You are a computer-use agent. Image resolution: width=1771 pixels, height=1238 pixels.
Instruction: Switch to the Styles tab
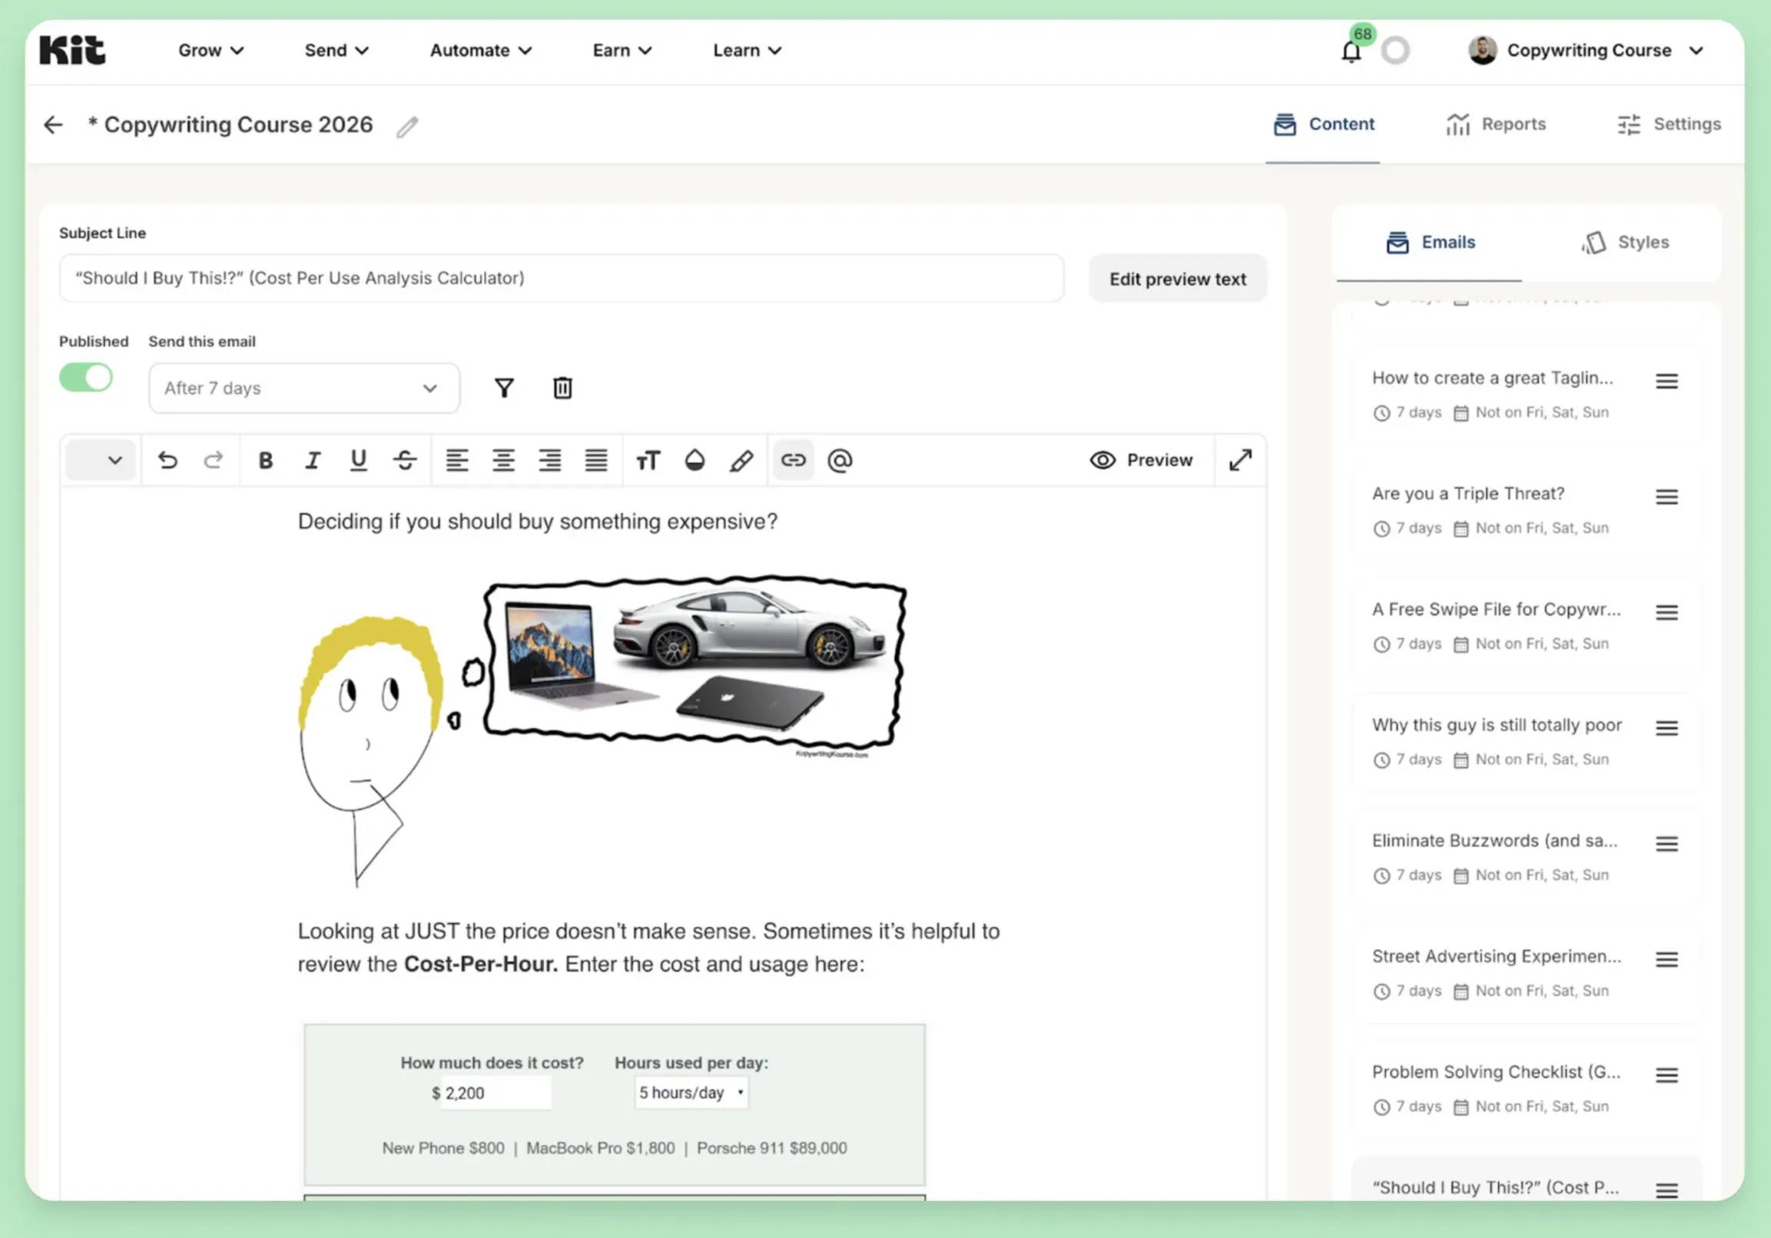pyautogui.click(x=1624, y=242)
